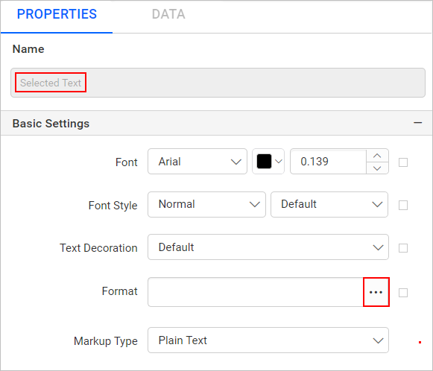Image resolution: width=433 pixels, height=371 pixels.
Task: Open the Arial font family dropdown
Action: [197, 162]
